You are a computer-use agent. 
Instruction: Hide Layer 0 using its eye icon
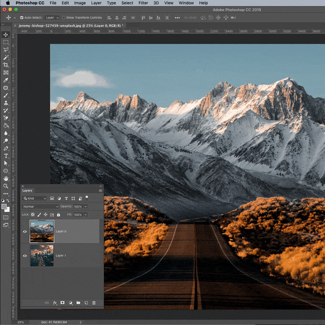pyautogui.click(x=25, y=231)
